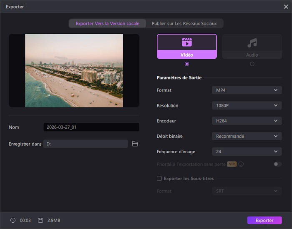Expand the Débit binaire dropdown
Screen dimensions: 292x229
(247, 136)
